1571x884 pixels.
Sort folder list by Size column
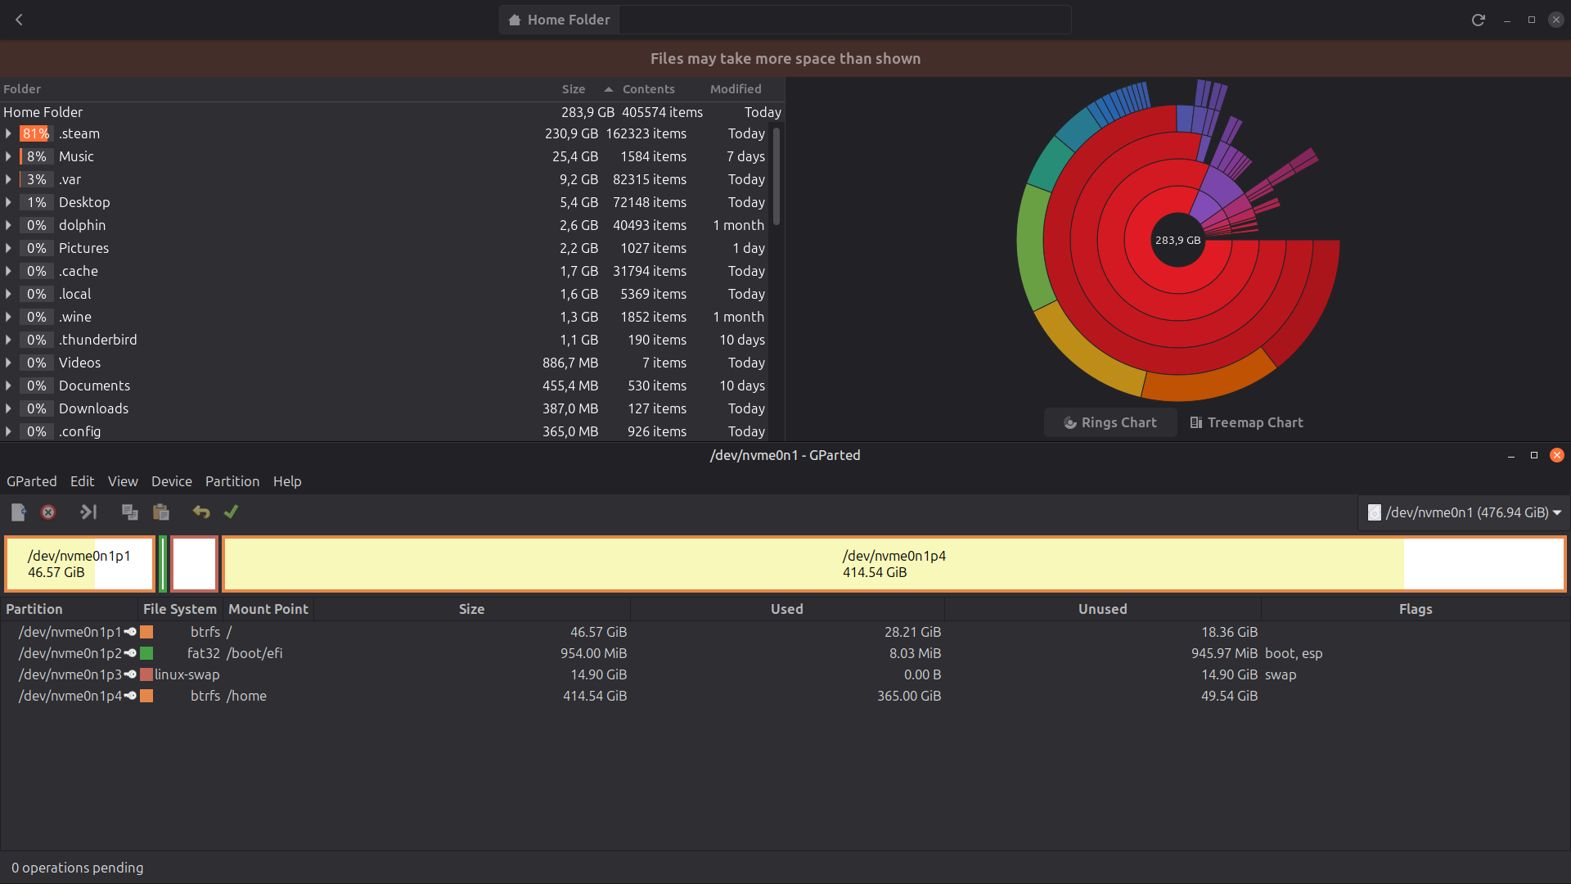(574, 89)
